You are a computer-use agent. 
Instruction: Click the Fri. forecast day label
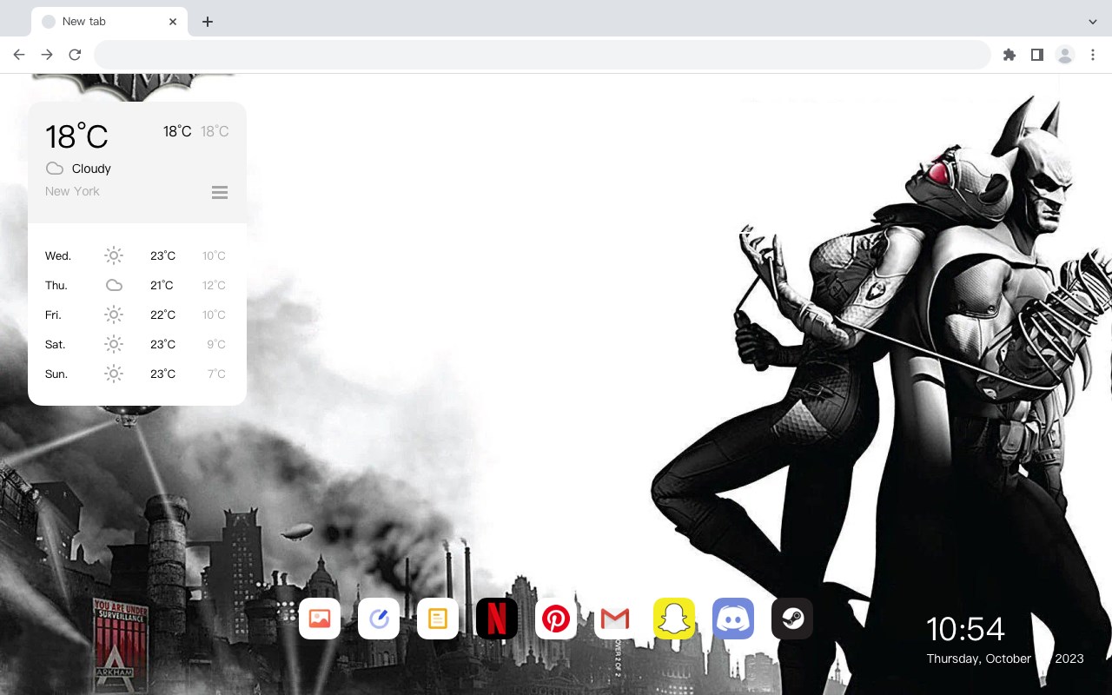(54, 314)
